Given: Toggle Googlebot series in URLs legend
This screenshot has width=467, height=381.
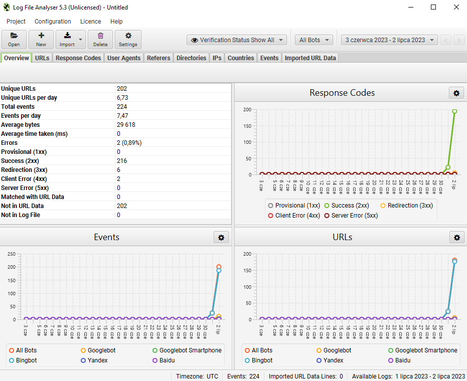Looking at the screenshot, I should [334, 350].
